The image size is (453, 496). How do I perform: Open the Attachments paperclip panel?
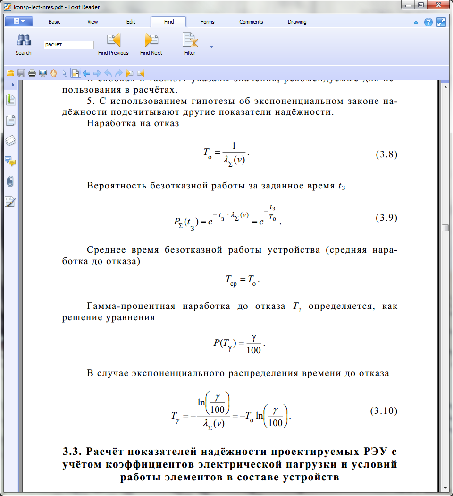10,181
